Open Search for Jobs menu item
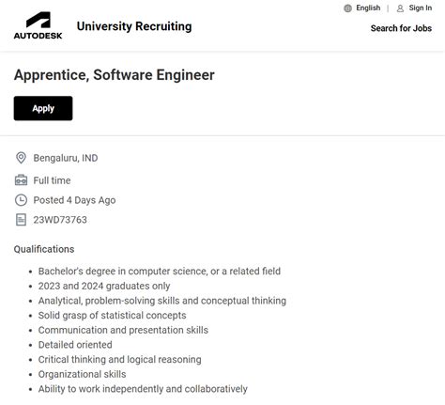This screenshot has height=405, width=445. [401, 28]
